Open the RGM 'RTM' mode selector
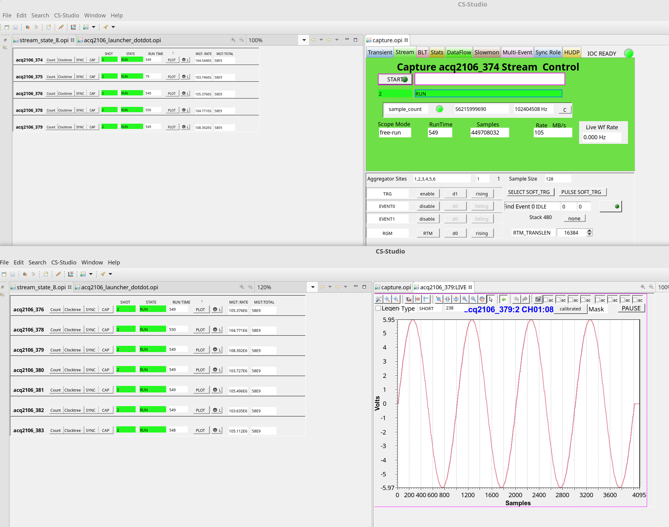This screenshot has height=527, width=669. pyautogui.click(x=428, y=233)
